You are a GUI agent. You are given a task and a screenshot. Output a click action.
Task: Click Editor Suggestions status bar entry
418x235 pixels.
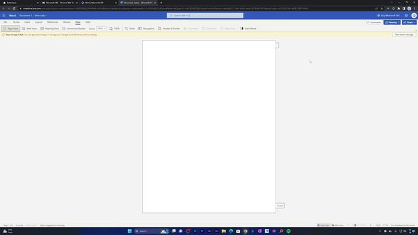point(52,225)
